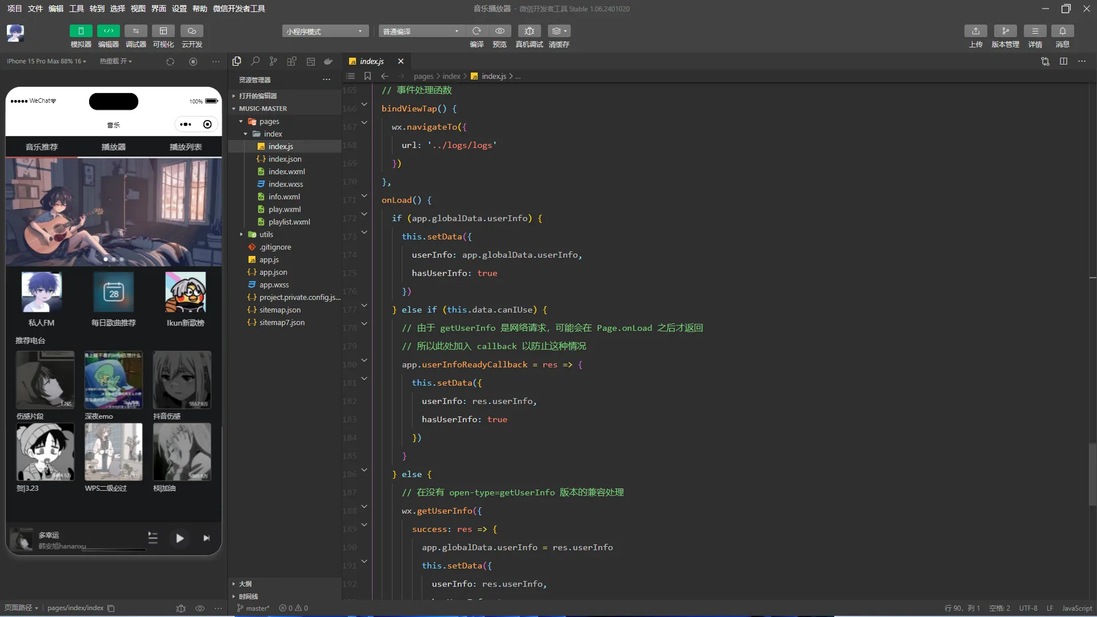Expand the 打开的编辑器 section
The image size is (1097, 617).
pos(285,96)
